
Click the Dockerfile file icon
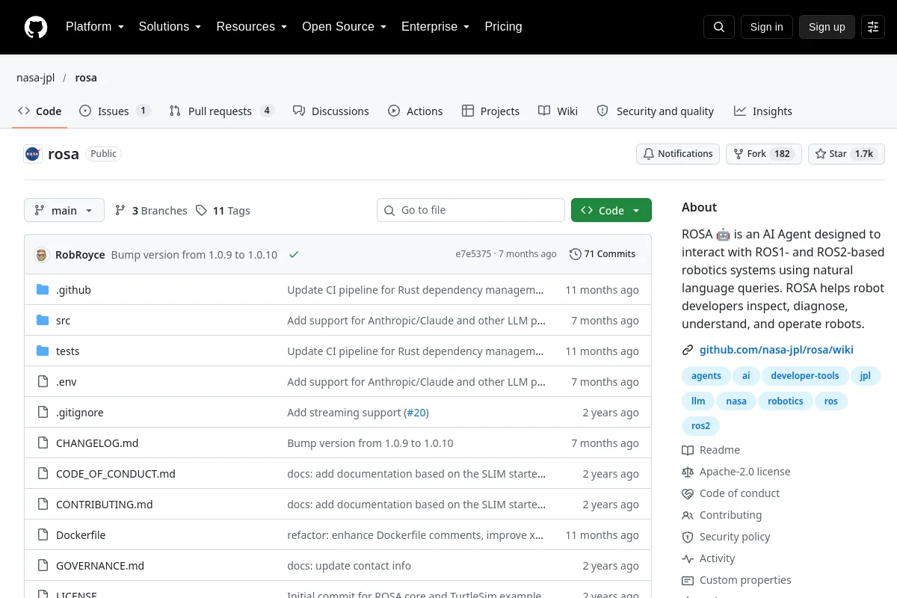tap(43, 535)
